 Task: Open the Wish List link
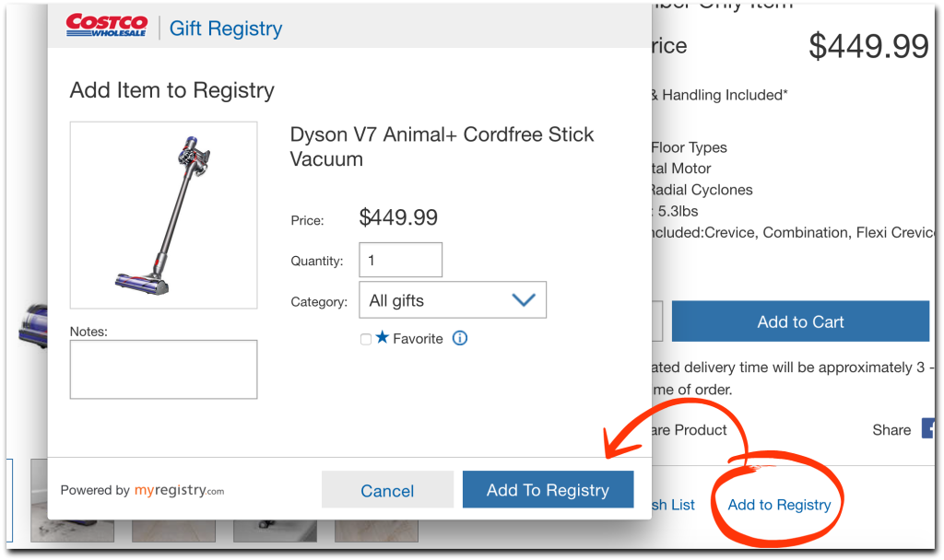tap(671, 505)
